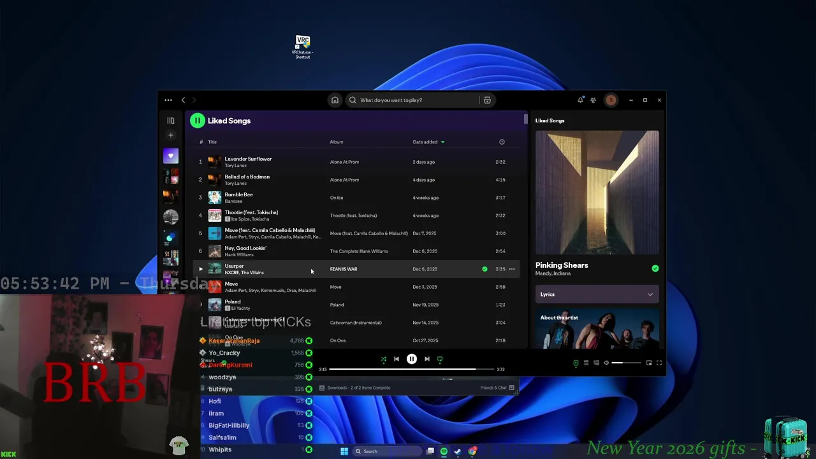Toggle the green liked checkmark on Usurper row
Viewport: 816px width, 459px height.
click(x=484, y=269)
